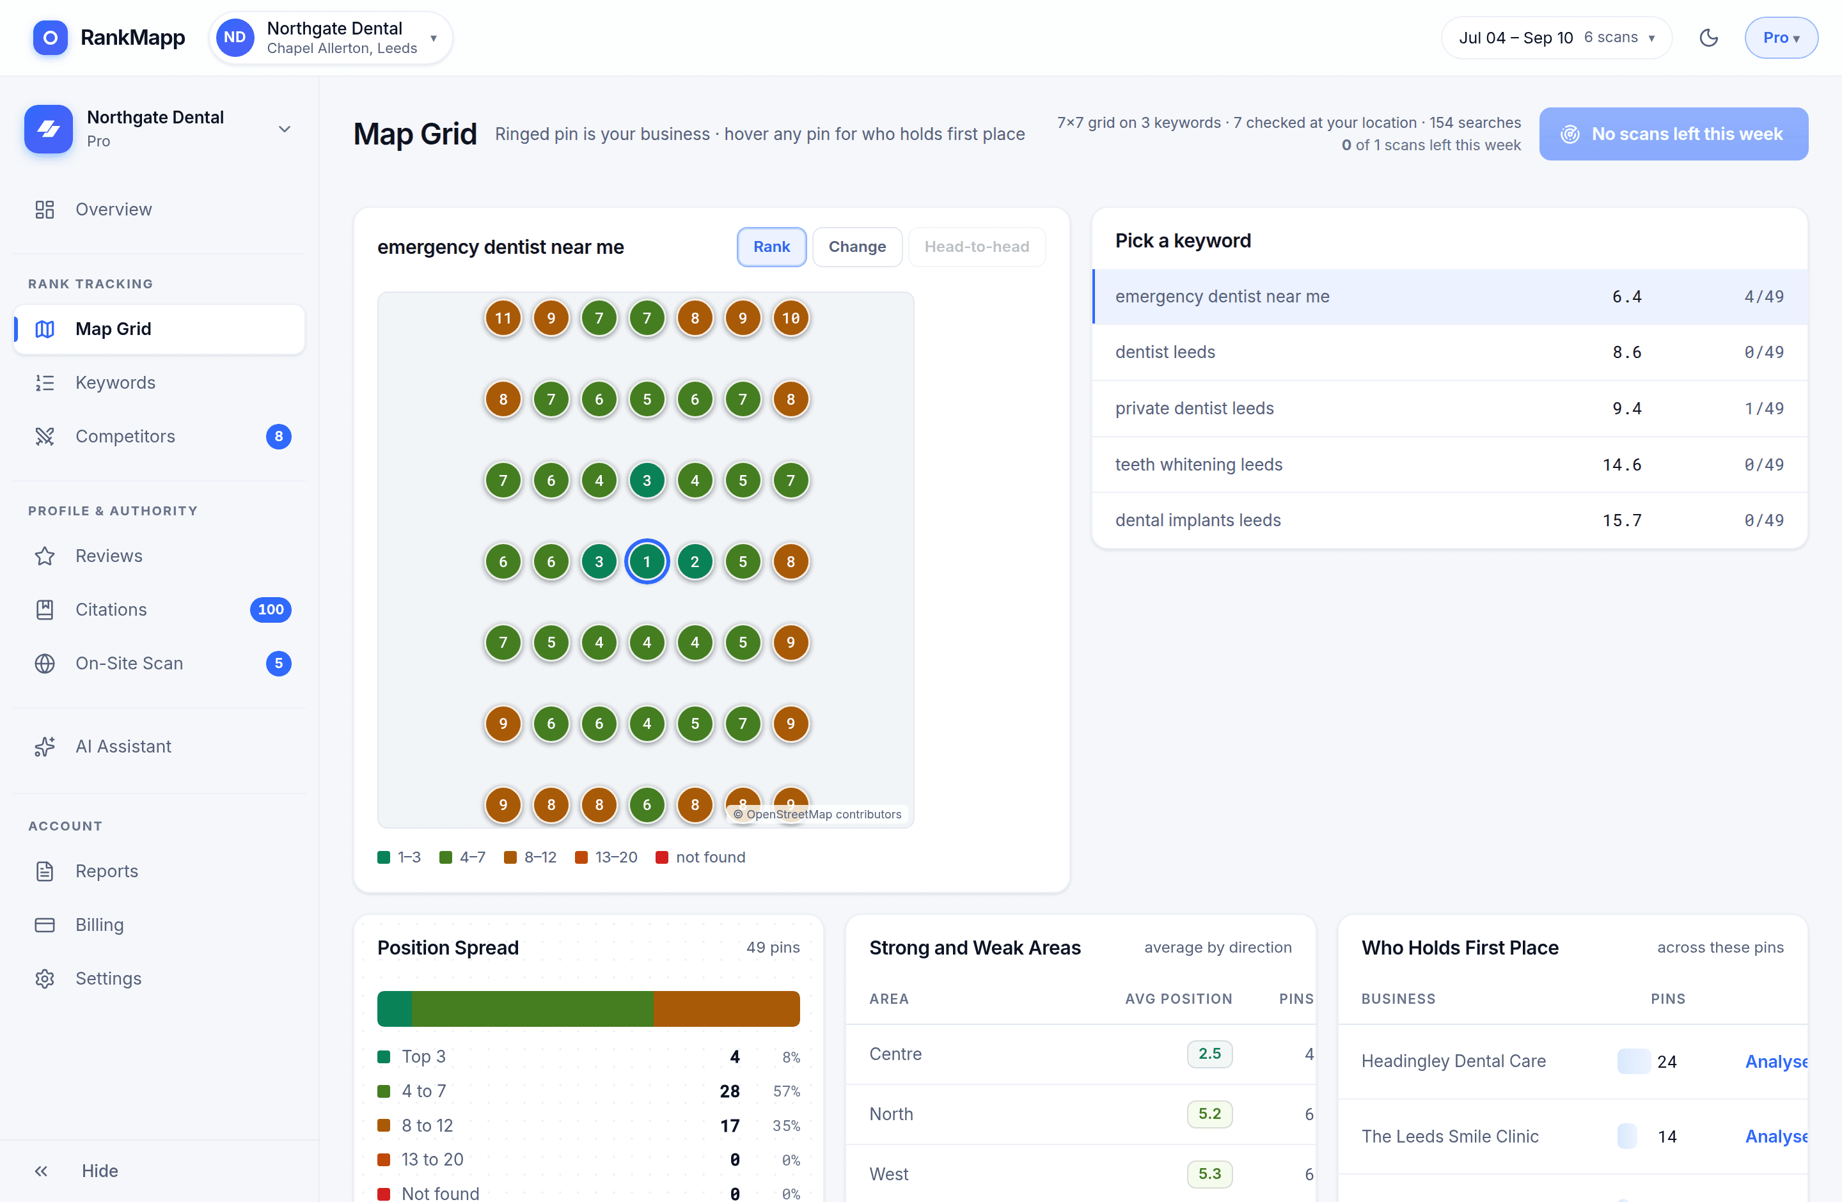Toggle dark mode moon icon

pos(1708,37)
